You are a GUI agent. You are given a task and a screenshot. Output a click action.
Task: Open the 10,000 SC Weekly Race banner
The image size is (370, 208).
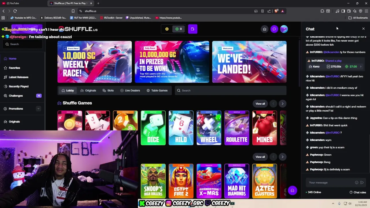coord(95,62)
